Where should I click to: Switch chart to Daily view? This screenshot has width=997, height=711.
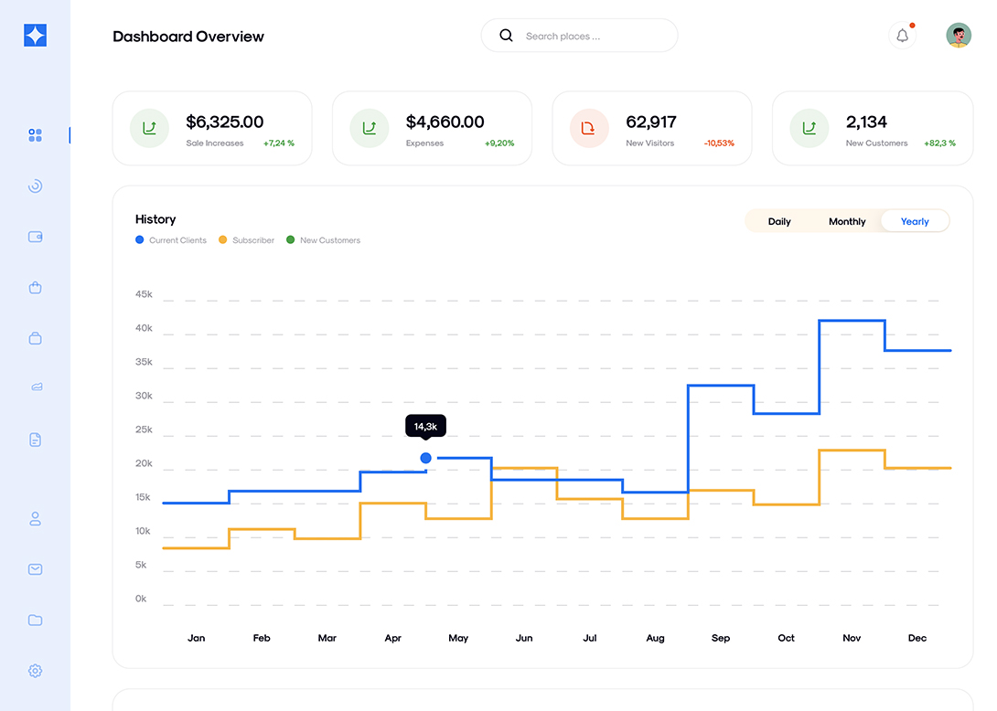779,221
